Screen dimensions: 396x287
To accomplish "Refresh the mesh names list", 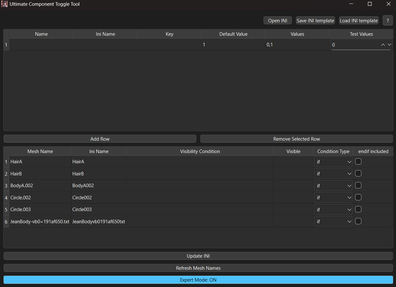I will tap(198, 268).
